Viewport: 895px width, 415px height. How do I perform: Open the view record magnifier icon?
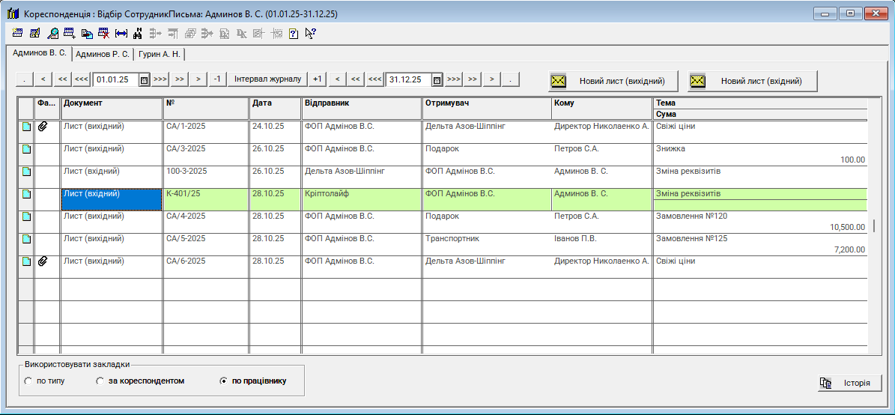pos(52,33)
